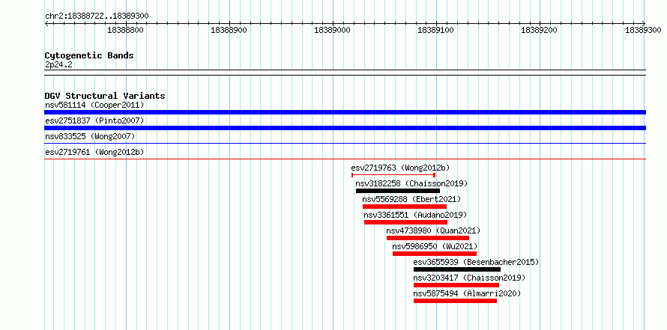Click the black bar under nsv3182258

pos(398,191)
